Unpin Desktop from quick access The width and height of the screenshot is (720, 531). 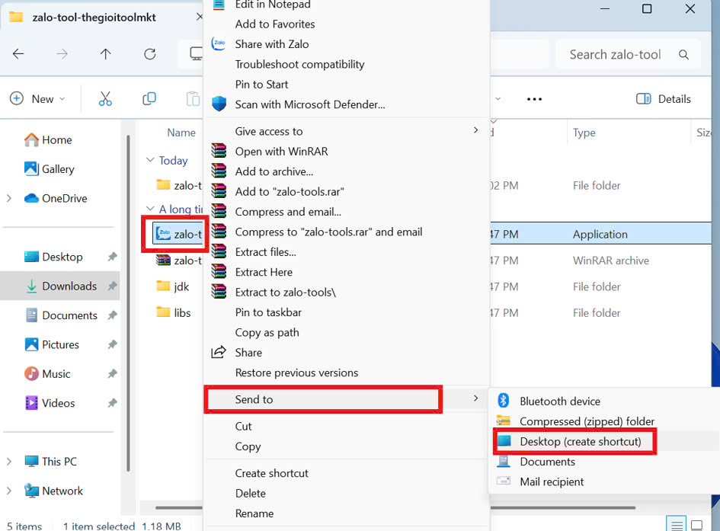pyautogui.click(x=112, y=257)
